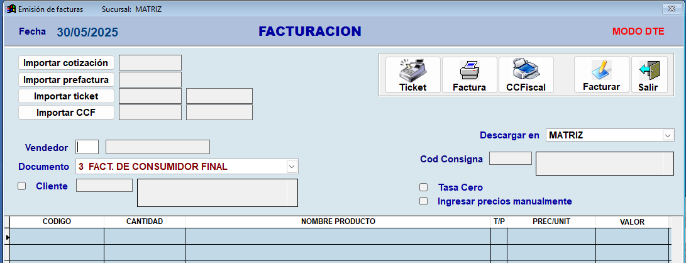Click first field beside Importar ticket
Image resolution: width=686 pixels, height=263 pixels.
pyautogui.click(x=150, y=96)
